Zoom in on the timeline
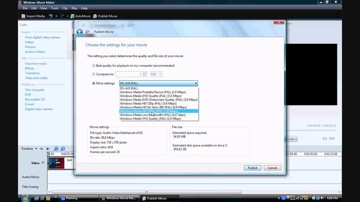 click(56, 149)
